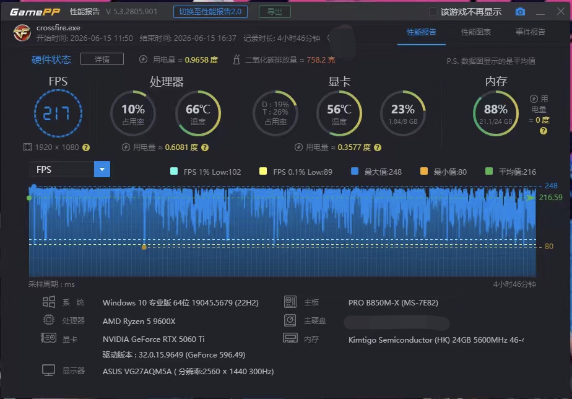Click the CPU 66℃ temperature gauge

(x=197, y=113)
